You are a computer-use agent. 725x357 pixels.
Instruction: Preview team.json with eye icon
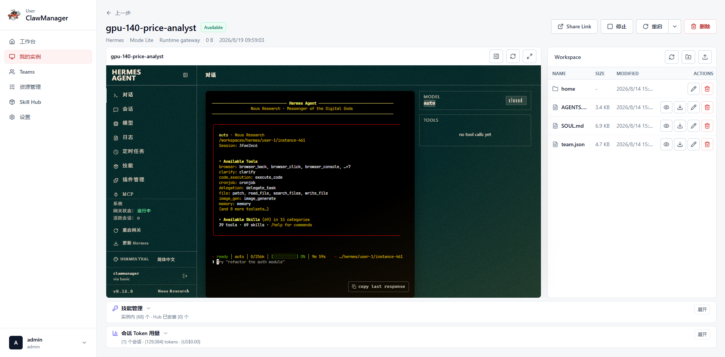pyautogui.click(x=666, y=144)
